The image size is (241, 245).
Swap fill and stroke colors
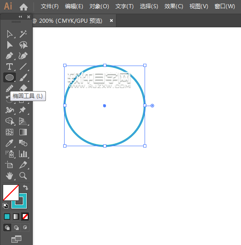[x=25, y=187]
